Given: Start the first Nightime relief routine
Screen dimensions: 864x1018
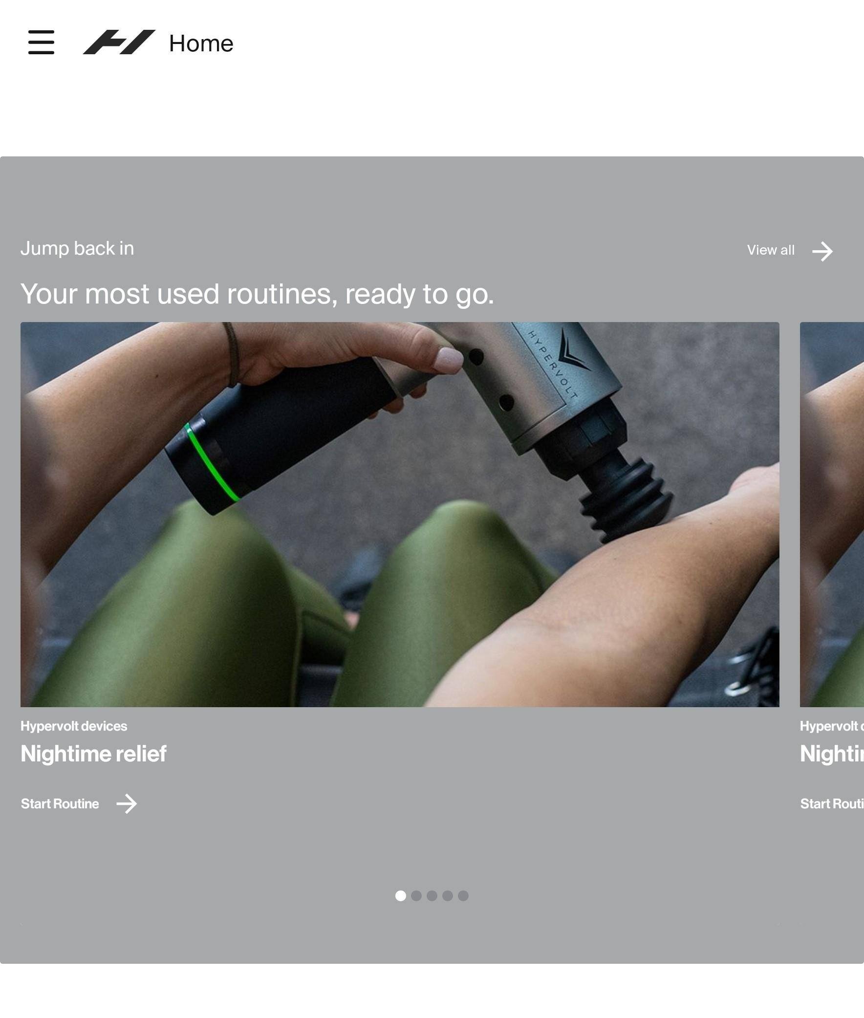Looking at the screenshot, I should pos(60,804).
